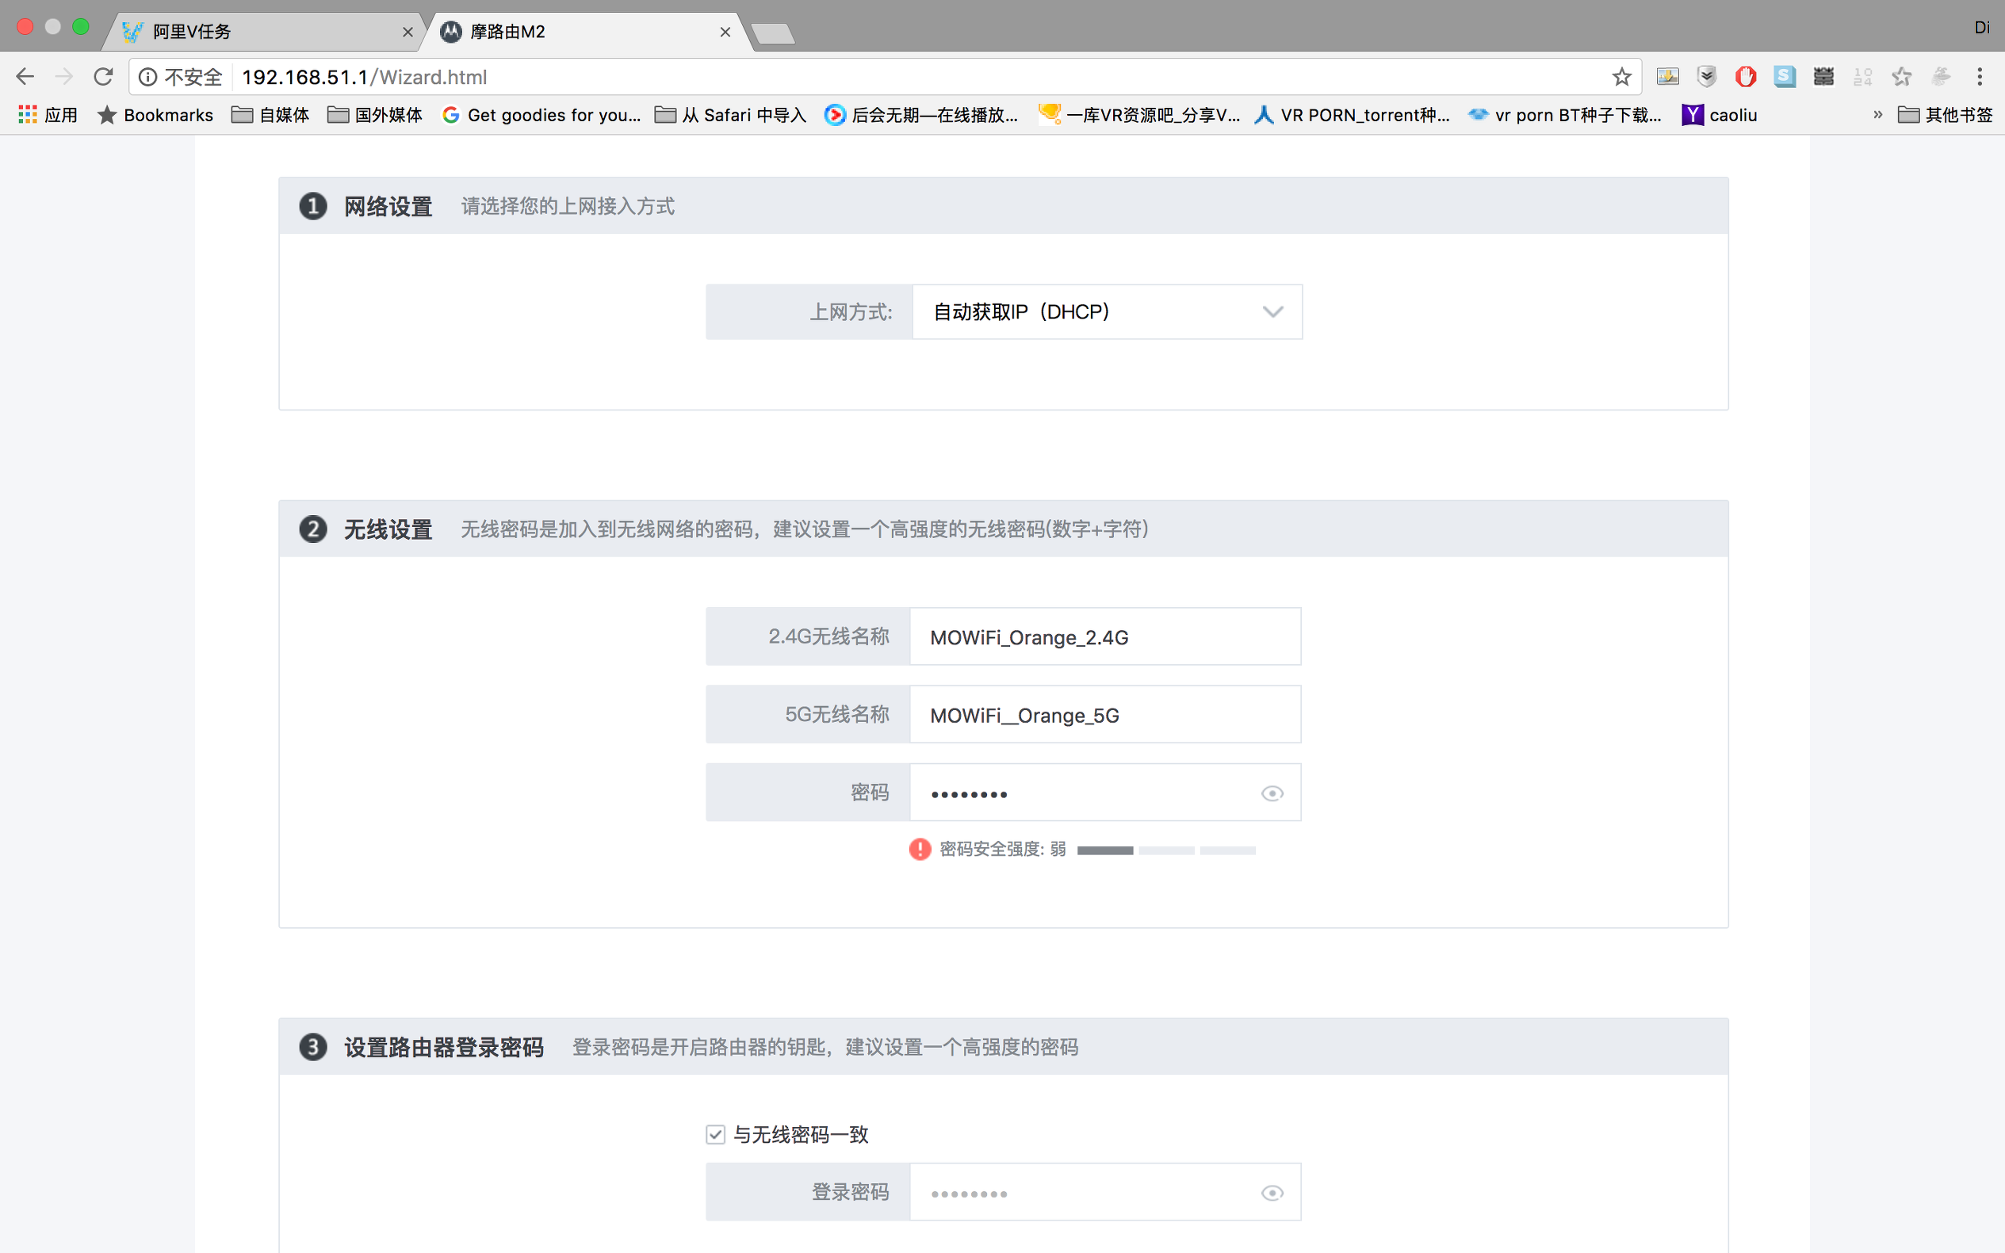The width and height of the screenshot is (2005, 1253).
Task: Close the 摩路由M2 tab
Action: point(725,32)
